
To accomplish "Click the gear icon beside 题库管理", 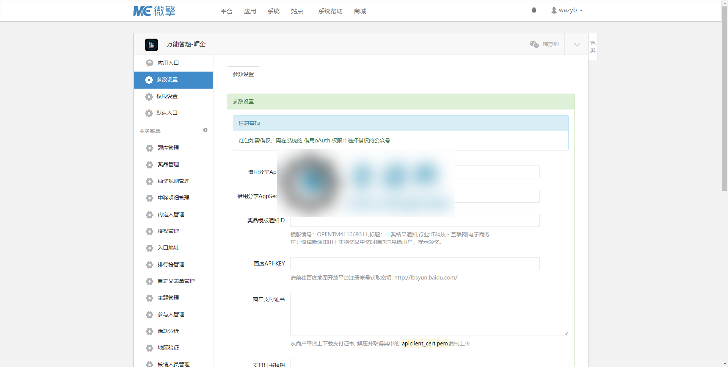I will pyautogui.click(x=150, y=148).
